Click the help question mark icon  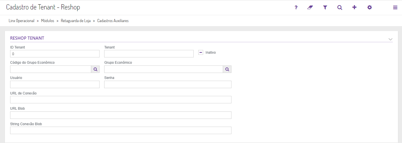point(296,7)
